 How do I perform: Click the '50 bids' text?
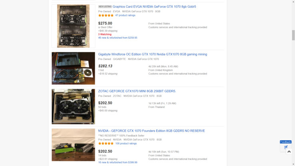(102, 107)
